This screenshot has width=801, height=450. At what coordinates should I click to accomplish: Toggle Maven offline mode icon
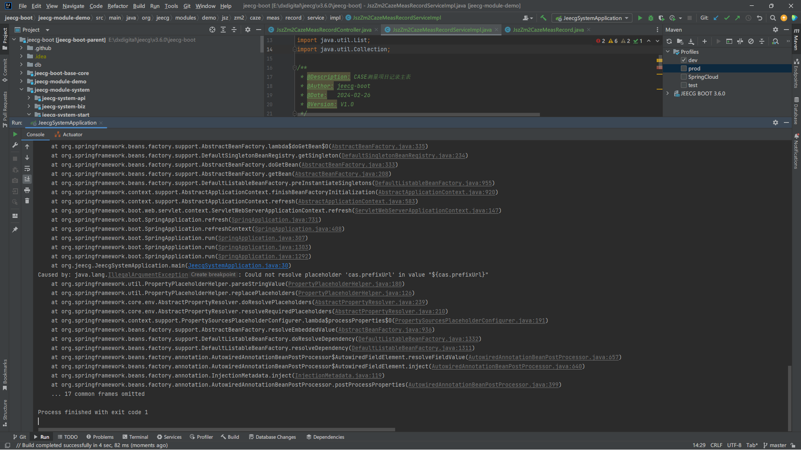tap(740, 41)
